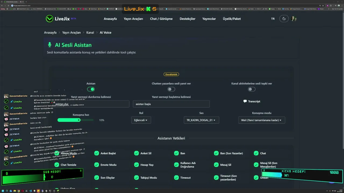344x193 pixels.
Task: Uncheck Timeout (Son yazanlardan) permission
Action: [216, 178]
